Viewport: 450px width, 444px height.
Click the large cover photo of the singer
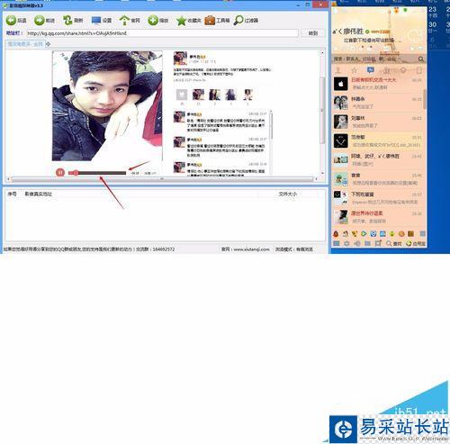click(x=107, y=105)
